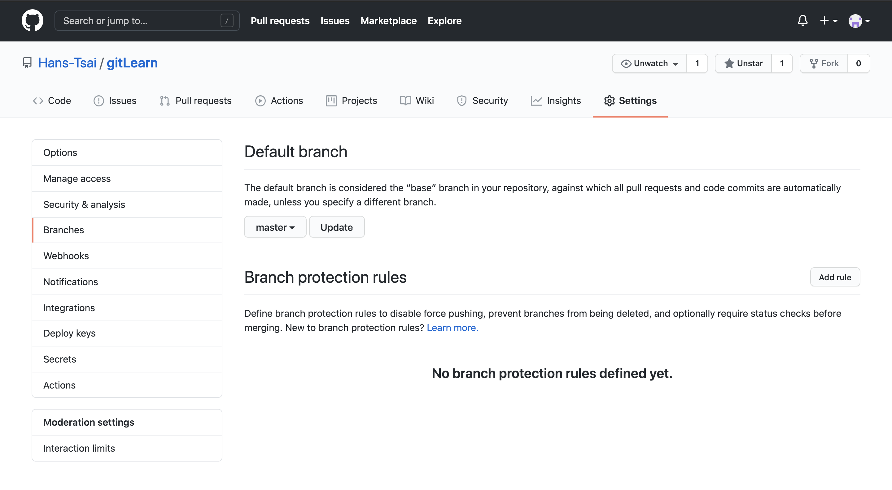
Task: Click the Issues circle-exclamation icon
Action: coord(98,101)
